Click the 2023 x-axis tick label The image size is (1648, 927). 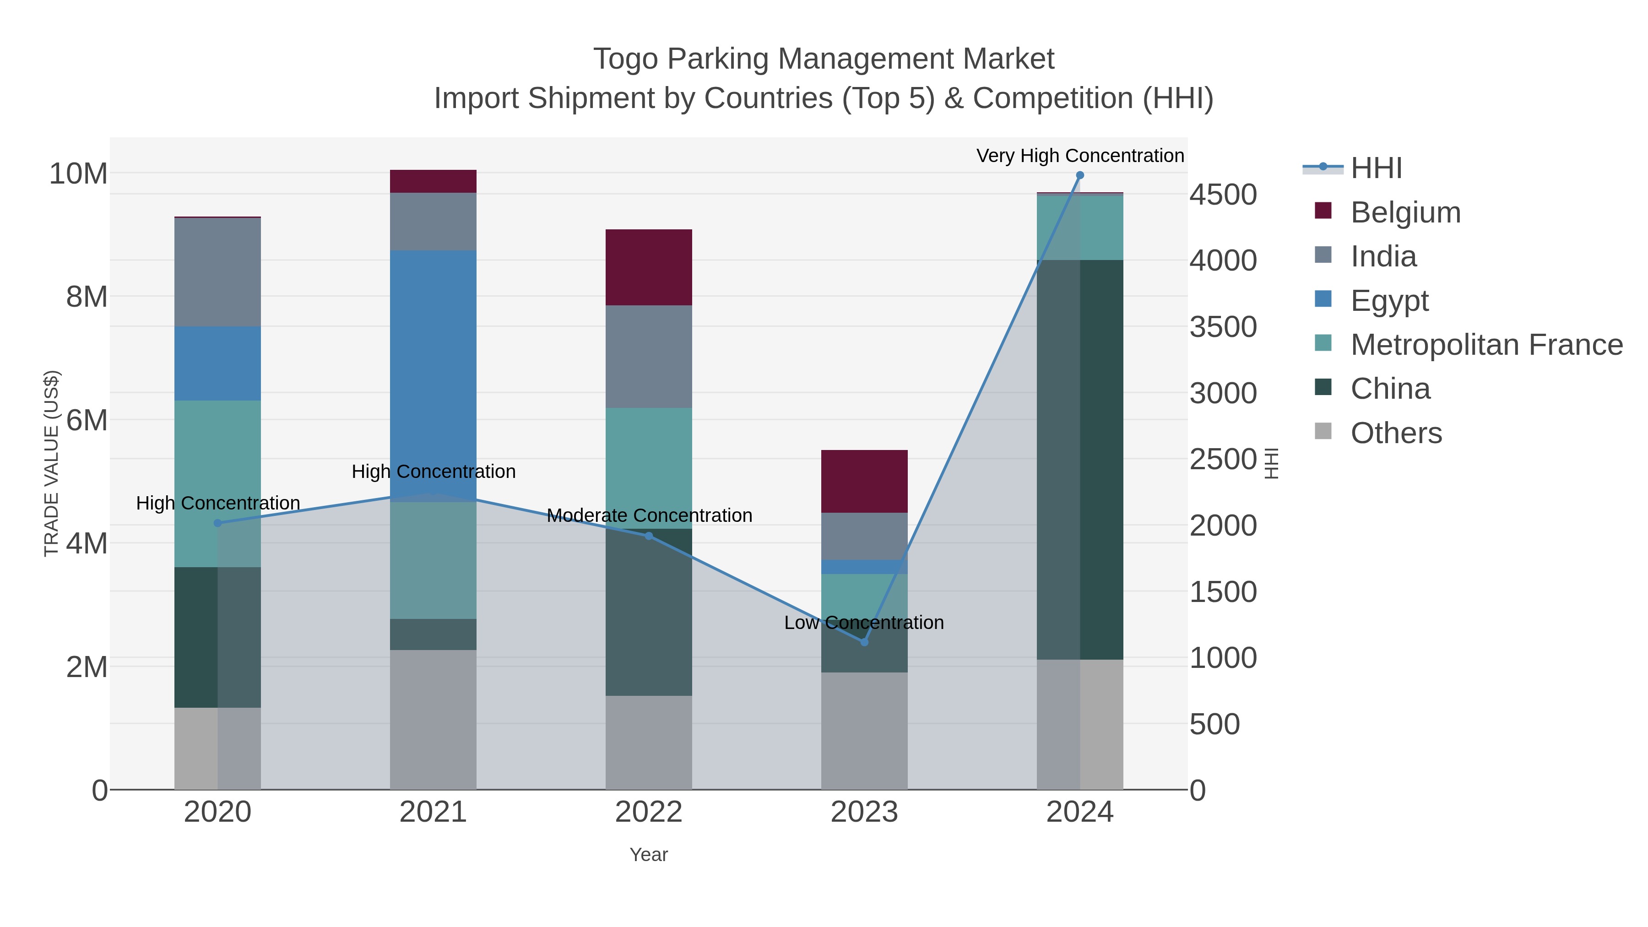(864, 813)
